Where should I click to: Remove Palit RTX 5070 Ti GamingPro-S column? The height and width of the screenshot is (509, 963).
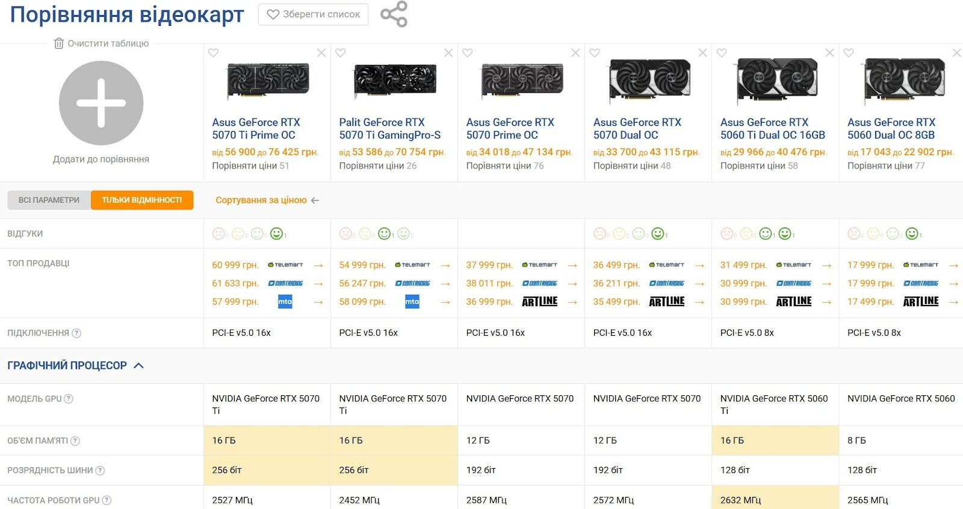click(x=448, y=53)
